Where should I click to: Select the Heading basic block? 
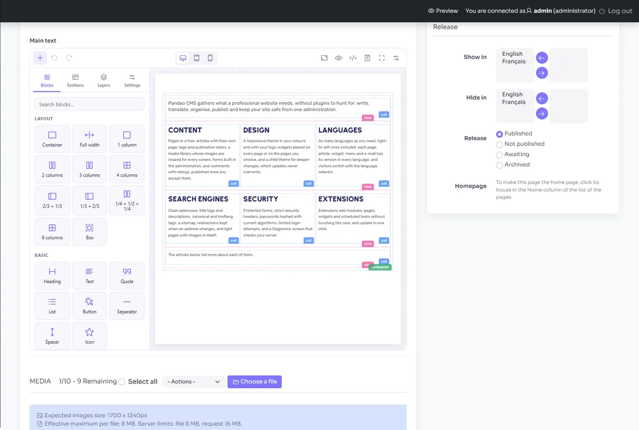tap(52, 275)
